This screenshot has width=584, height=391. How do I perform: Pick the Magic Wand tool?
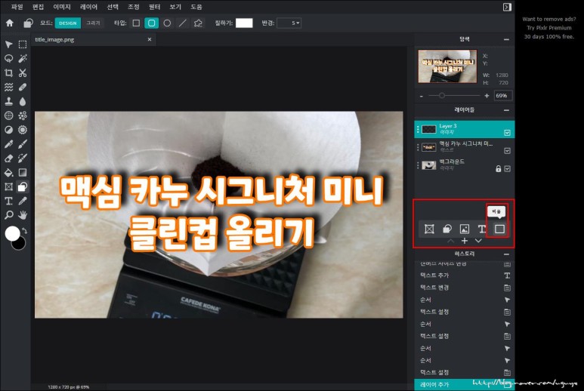pyautogui.click(x=23, y=59)
